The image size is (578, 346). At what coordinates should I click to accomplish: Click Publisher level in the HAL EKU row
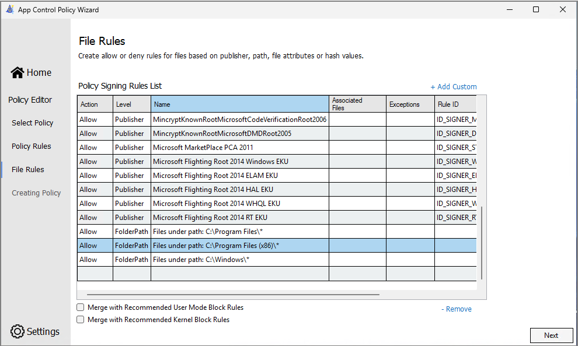pyautogui.click(x=132, y=190)
